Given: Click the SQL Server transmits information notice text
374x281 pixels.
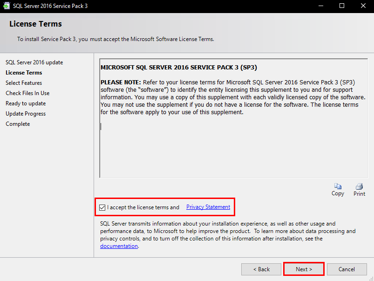Looking at the screenshot, I should pyautogui.click(x=228, y=235).
